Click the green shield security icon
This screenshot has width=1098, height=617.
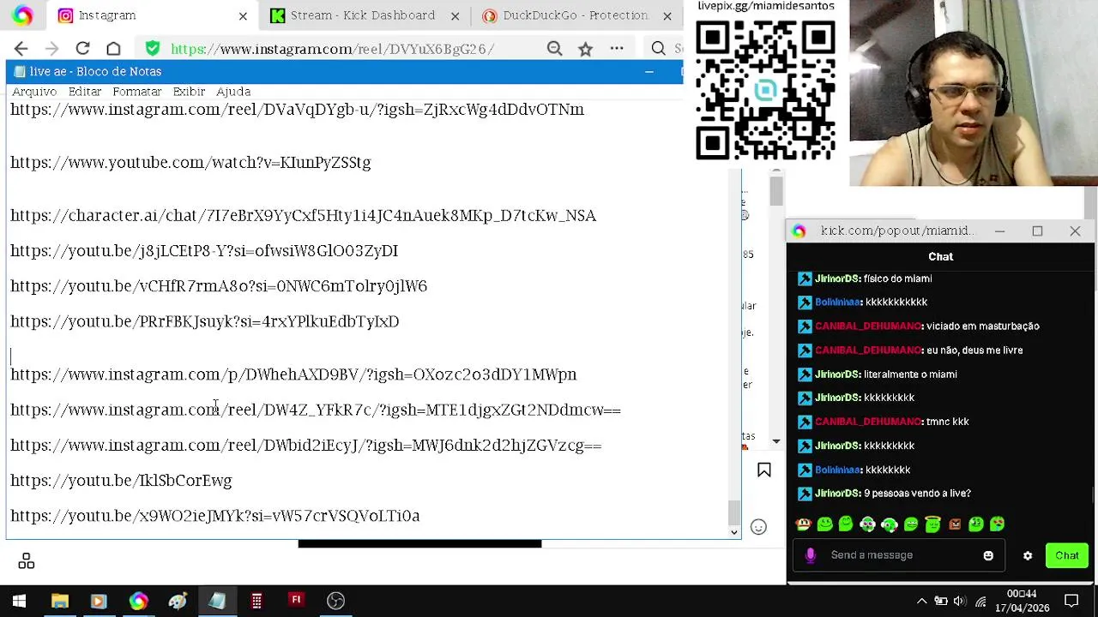pos(152,49)
